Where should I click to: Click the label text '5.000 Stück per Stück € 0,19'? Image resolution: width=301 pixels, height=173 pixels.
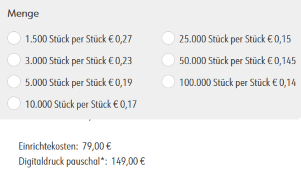coord(78,82)
